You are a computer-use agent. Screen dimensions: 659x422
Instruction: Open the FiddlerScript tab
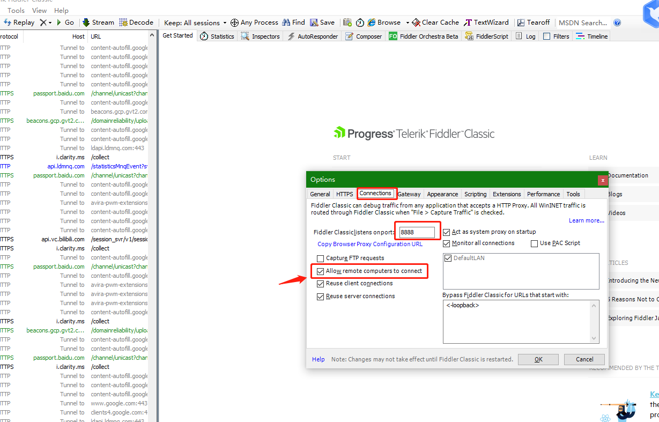pos(487,36)
